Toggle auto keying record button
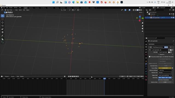Screen dimensions: 175x98 pos(65,76)
